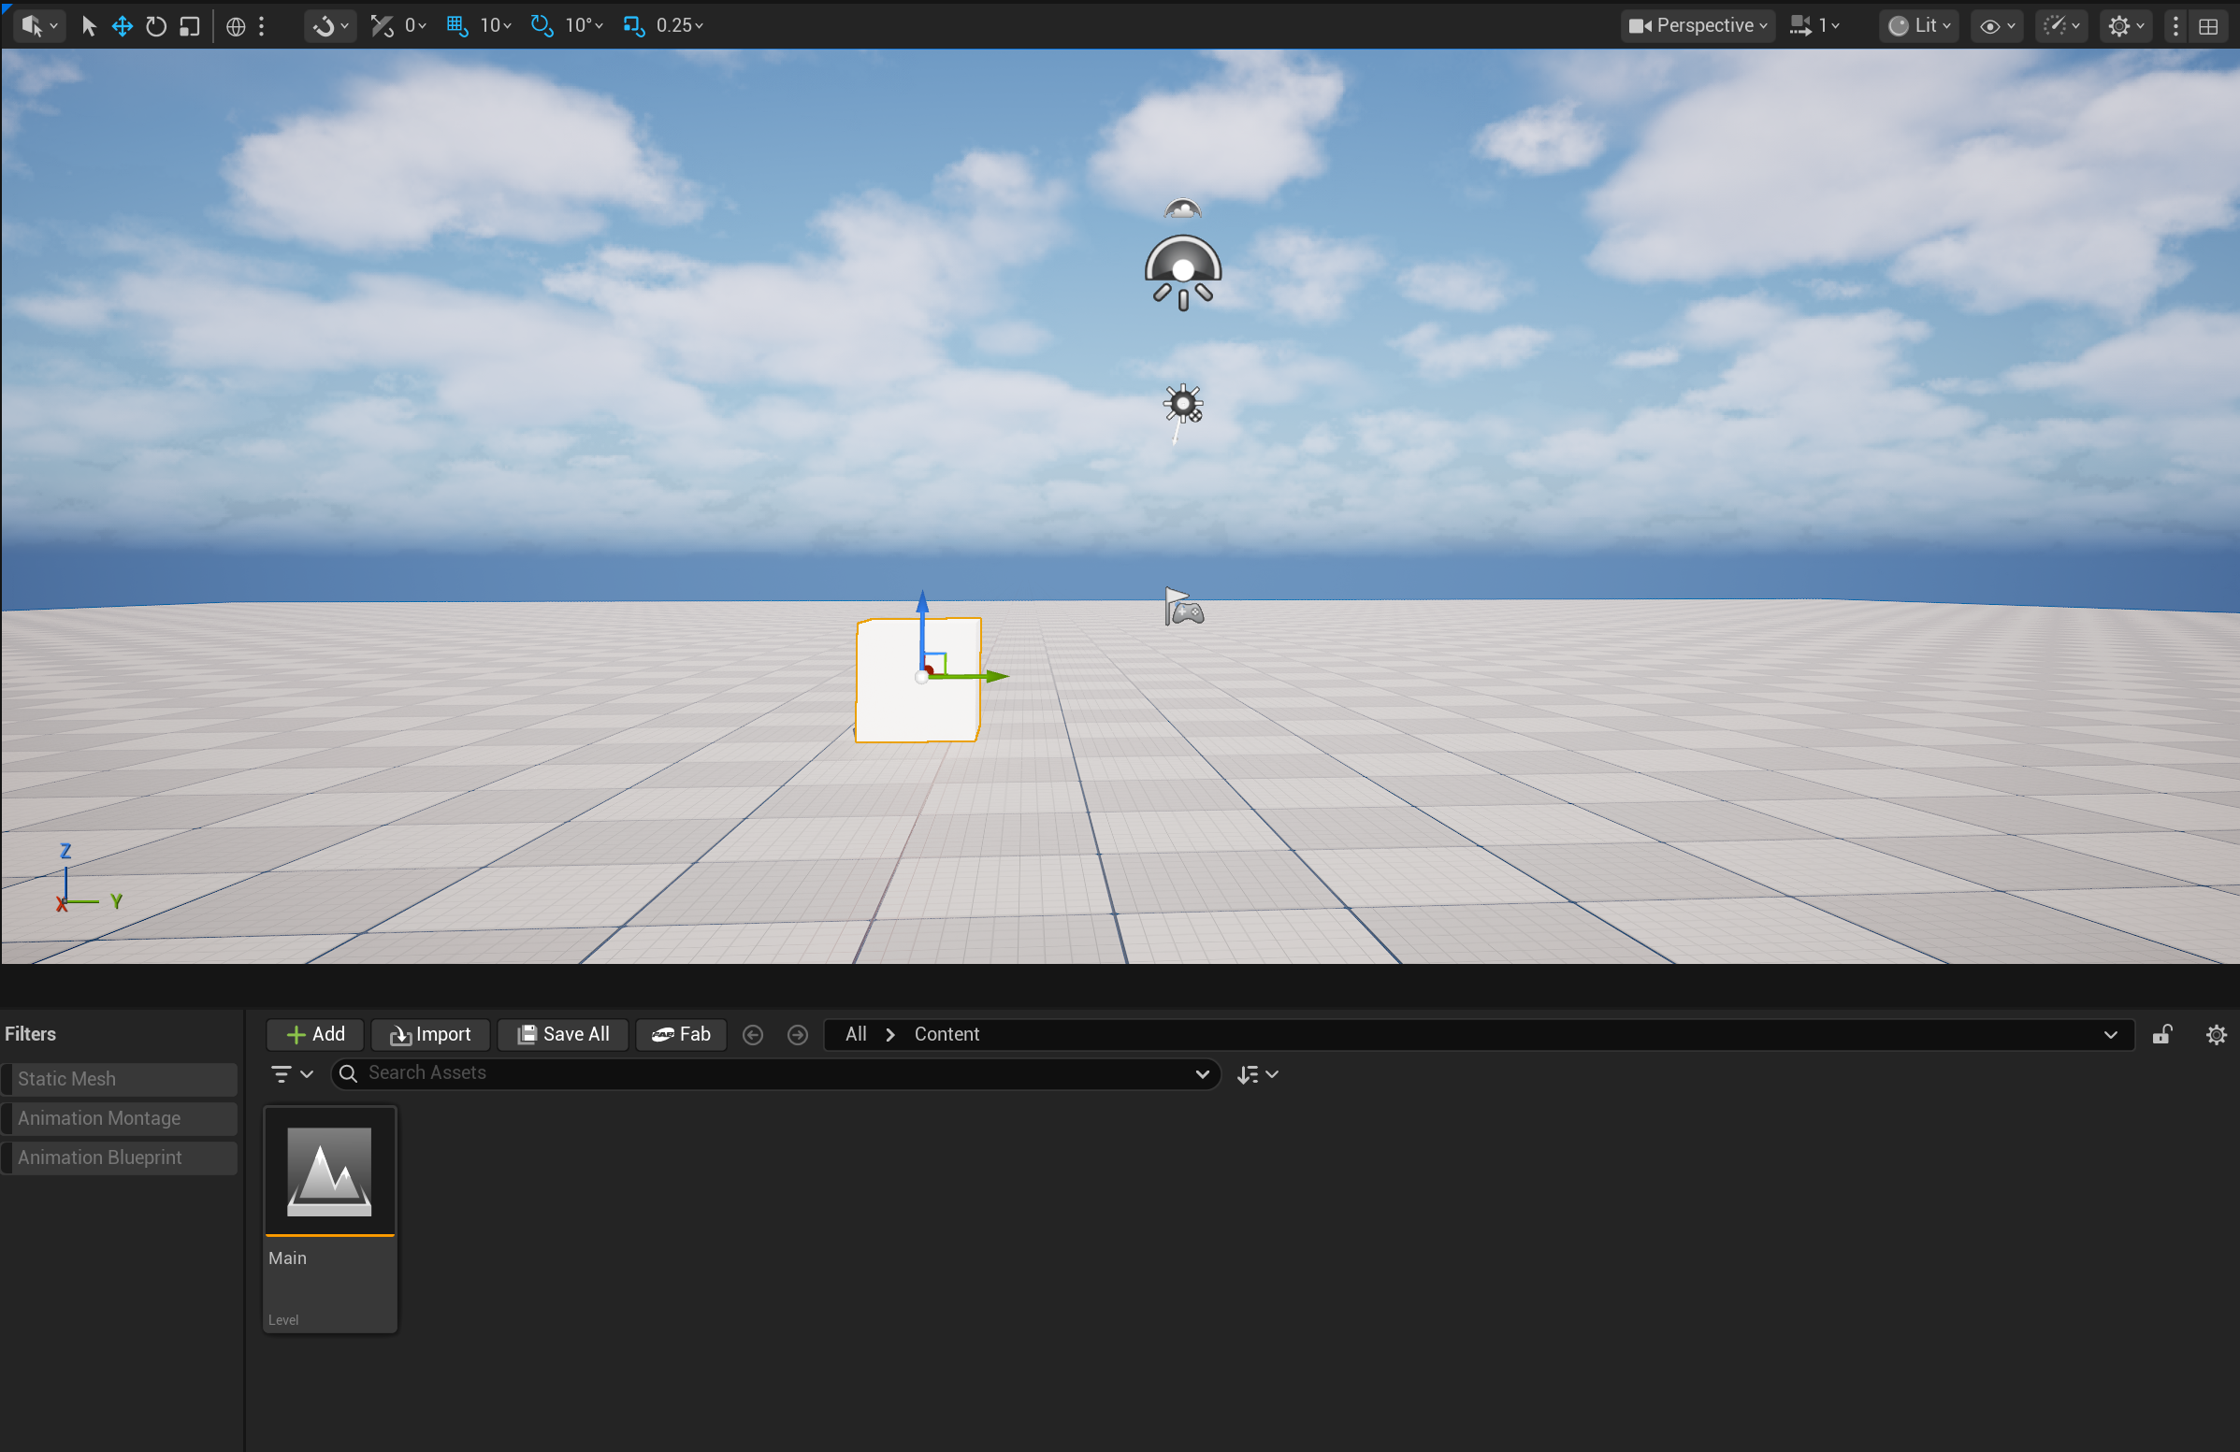Image resolution: width=2240 pixels, height=1452 pixels.
Task: Click Content in the path breadcrumb
Action: (946, 1034)
